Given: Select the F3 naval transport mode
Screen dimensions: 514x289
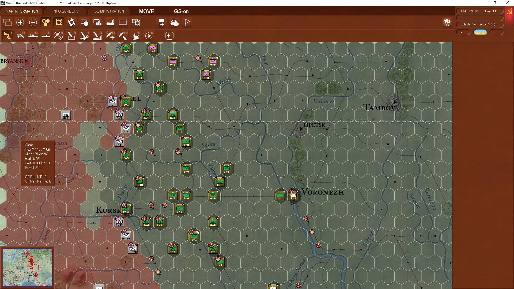Looking at the screenshot, I should tap(33, 36).
